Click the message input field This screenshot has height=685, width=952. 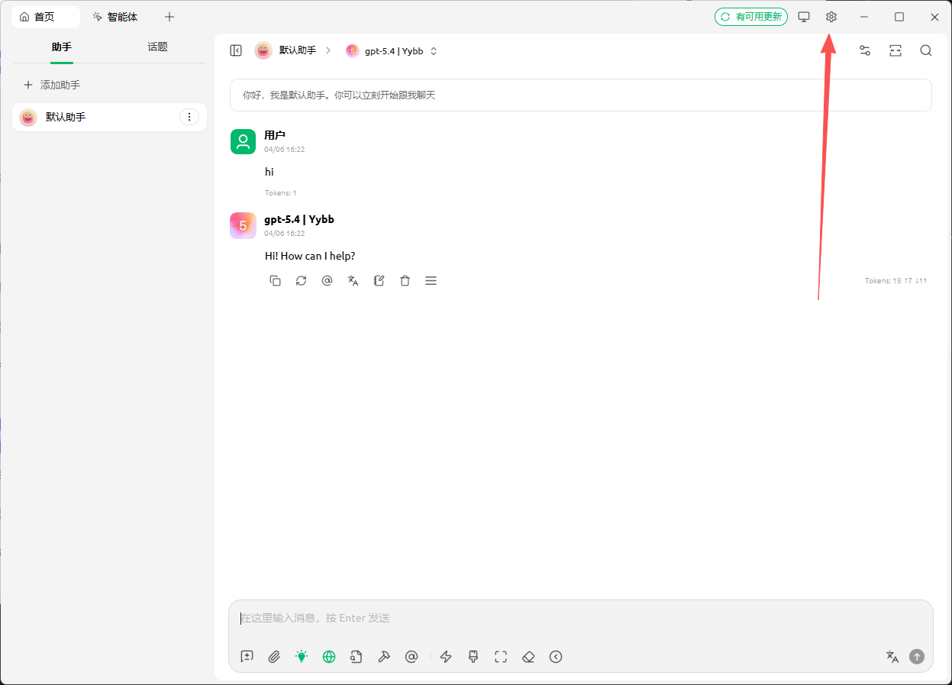[580, 619]
